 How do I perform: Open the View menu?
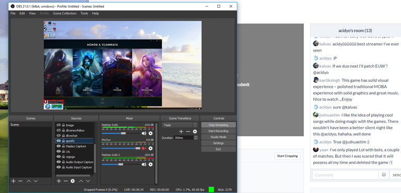[32, 13]
